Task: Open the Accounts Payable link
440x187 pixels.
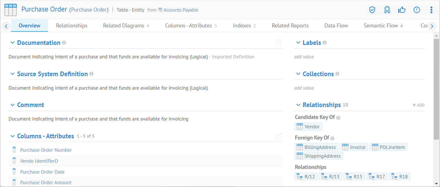Action: pos(181,10)
